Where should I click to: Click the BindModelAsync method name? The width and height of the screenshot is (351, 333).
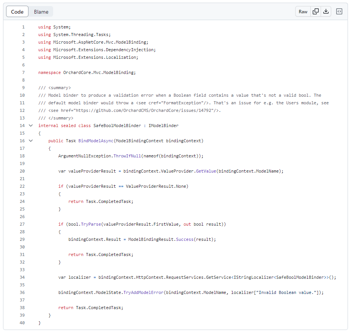(x=96, y=141)
